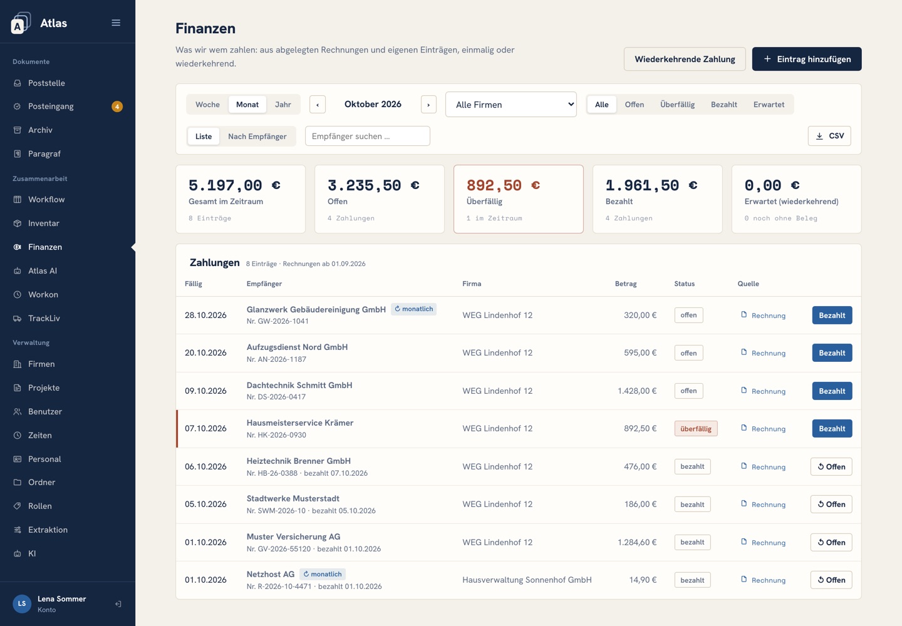902x626 pixels.
Task: Mark Hausmeisterservice Krämer payment as Bezahlt
Action: tap(832, 429)
